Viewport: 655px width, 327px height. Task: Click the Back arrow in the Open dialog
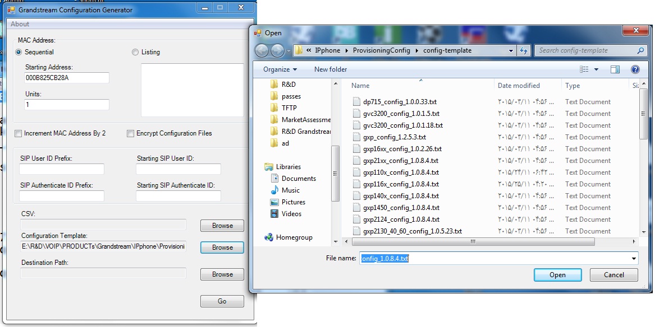262,51
